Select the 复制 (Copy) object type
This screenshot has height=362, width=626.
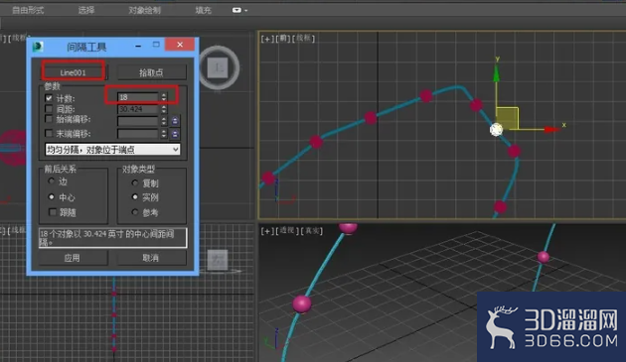click(x=135, y=183)
